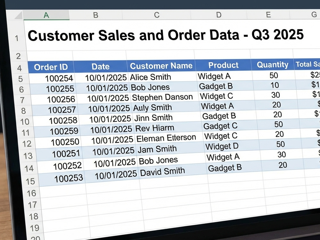Screen dimensions: 320x240
Task: Select row 2 header
Action: coord(19,56)
